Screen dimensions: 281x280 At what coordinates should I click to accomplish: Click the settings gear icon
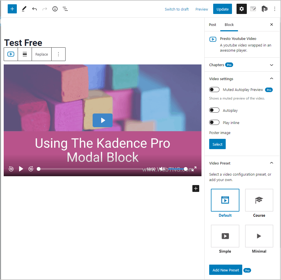(241, 9)
